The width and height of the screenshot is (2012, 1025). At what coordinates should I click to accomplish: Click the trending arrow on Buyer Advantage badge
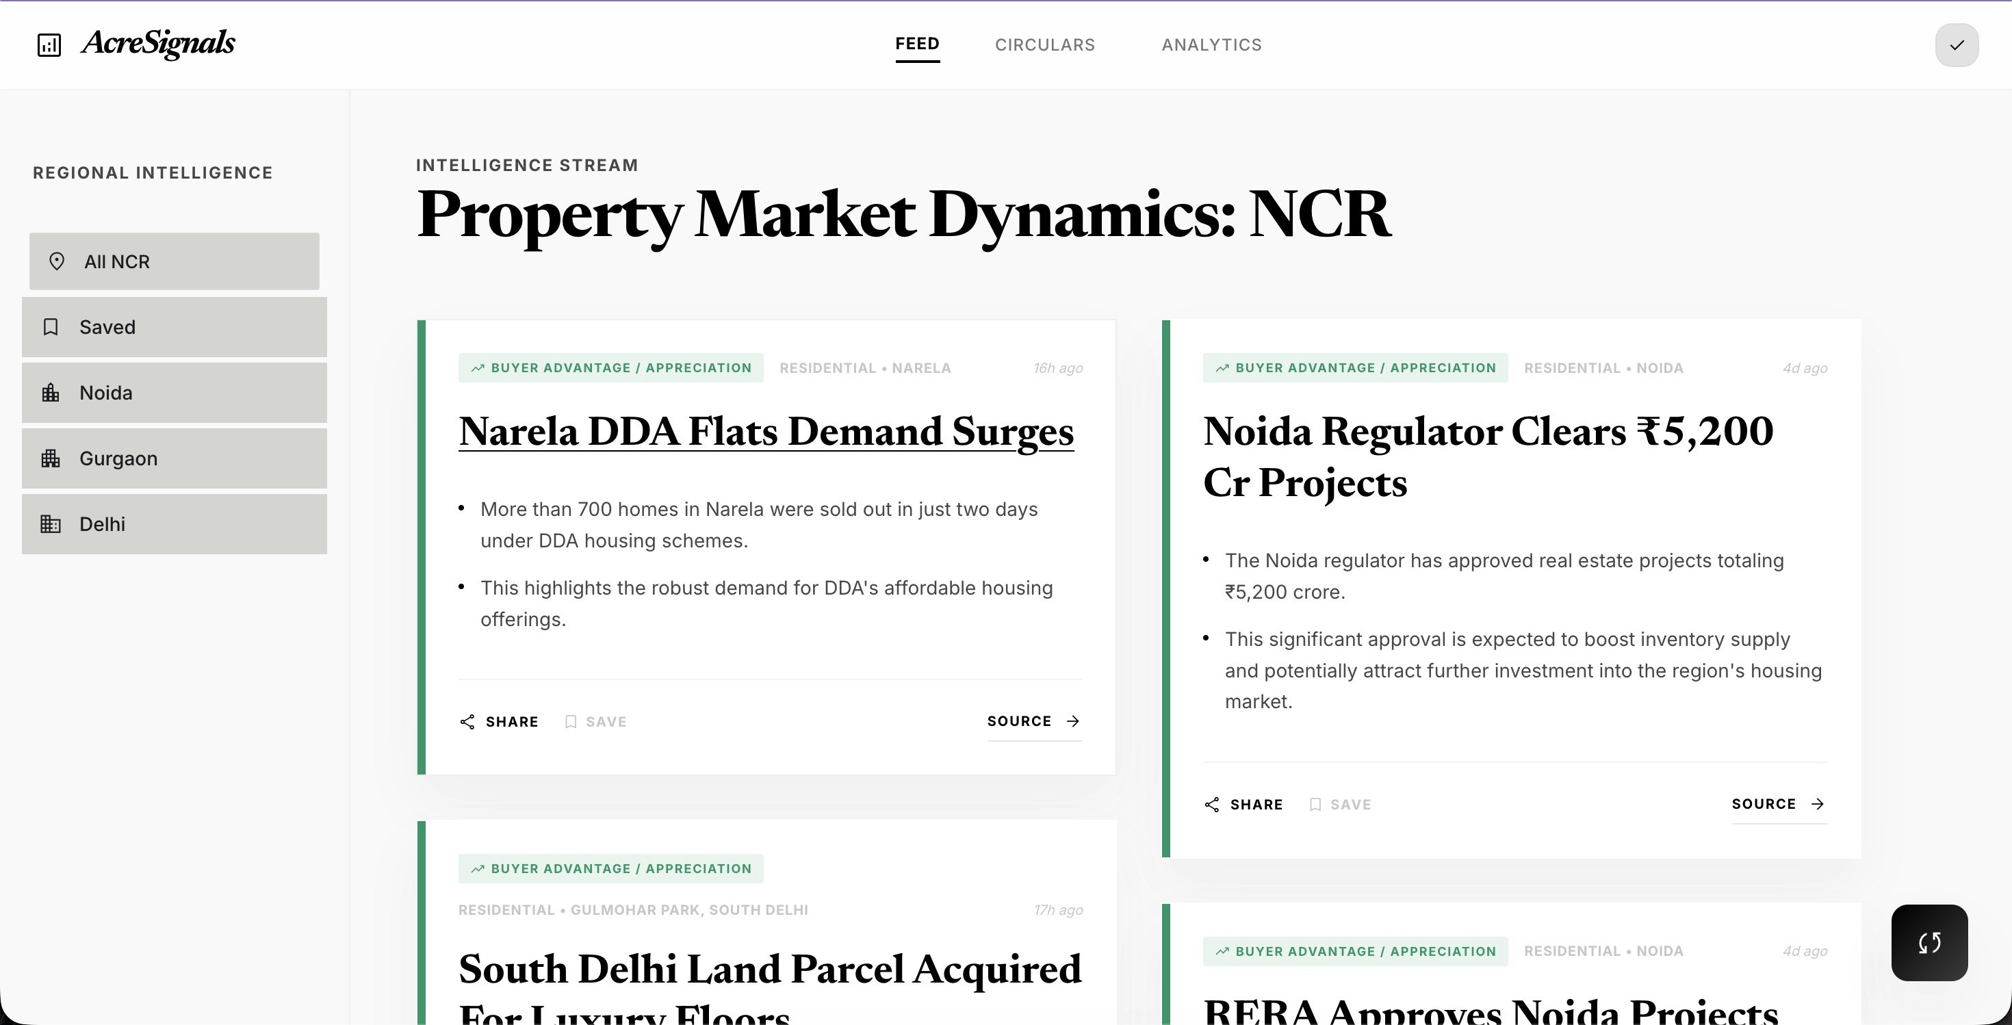pyautogui.click(x=478, y=367)
